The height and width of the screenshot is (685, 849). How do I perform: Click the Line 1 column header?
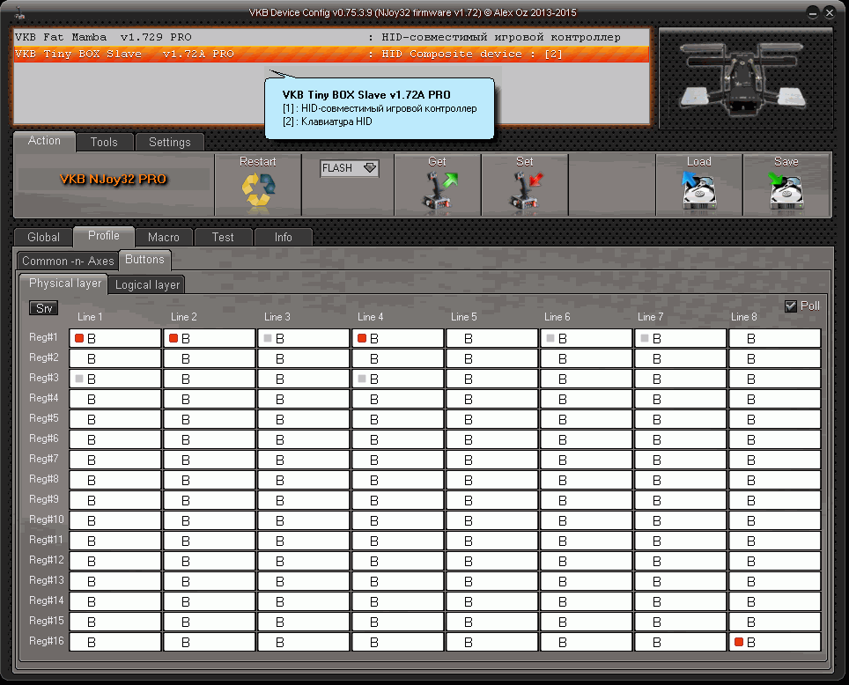tap(90, 317)
